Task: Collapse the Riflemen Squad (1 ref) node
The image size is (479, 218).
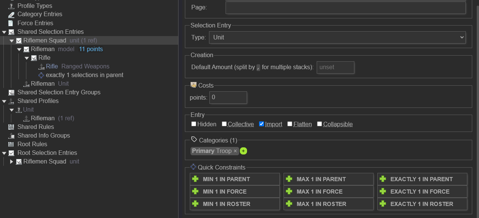Action: click(x=12, y=41)
